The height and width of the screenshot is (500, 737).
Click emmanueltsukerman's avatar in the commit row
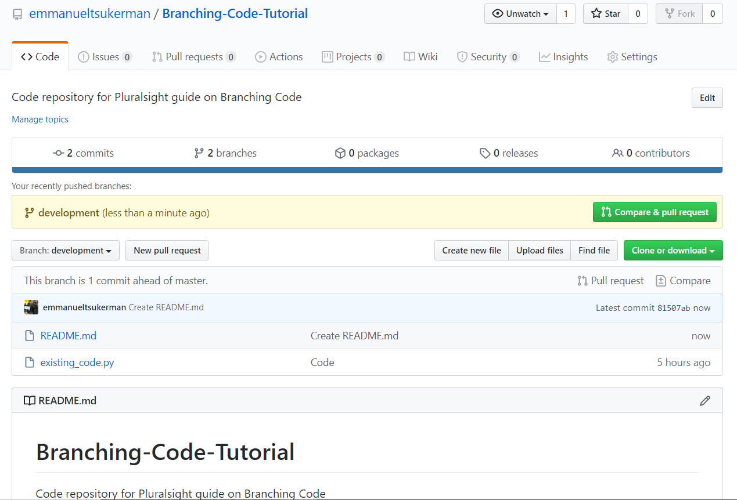(31, 307)
